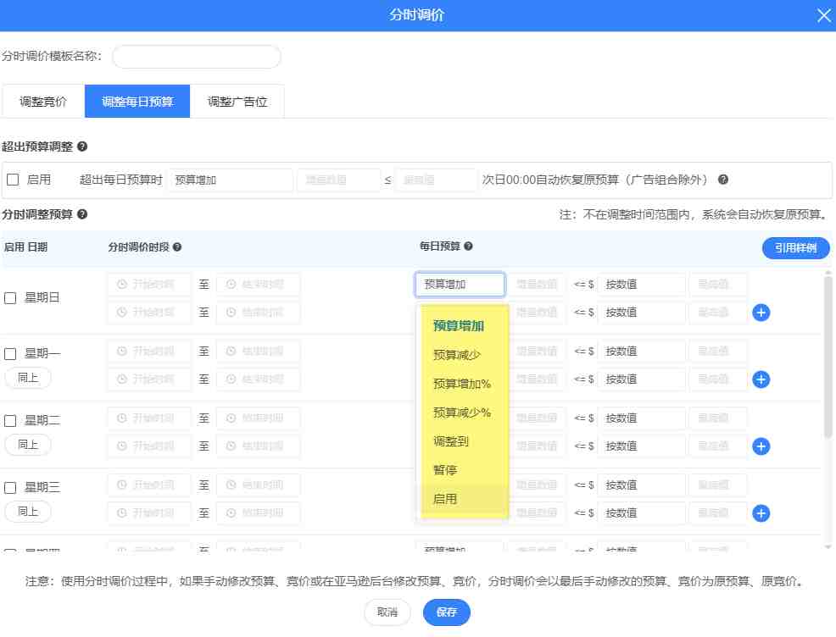This screenshot has width=836, height=637.
Task: Open the 调整广告位 tab
Action: pyautogui.click(x=237, y=101)
